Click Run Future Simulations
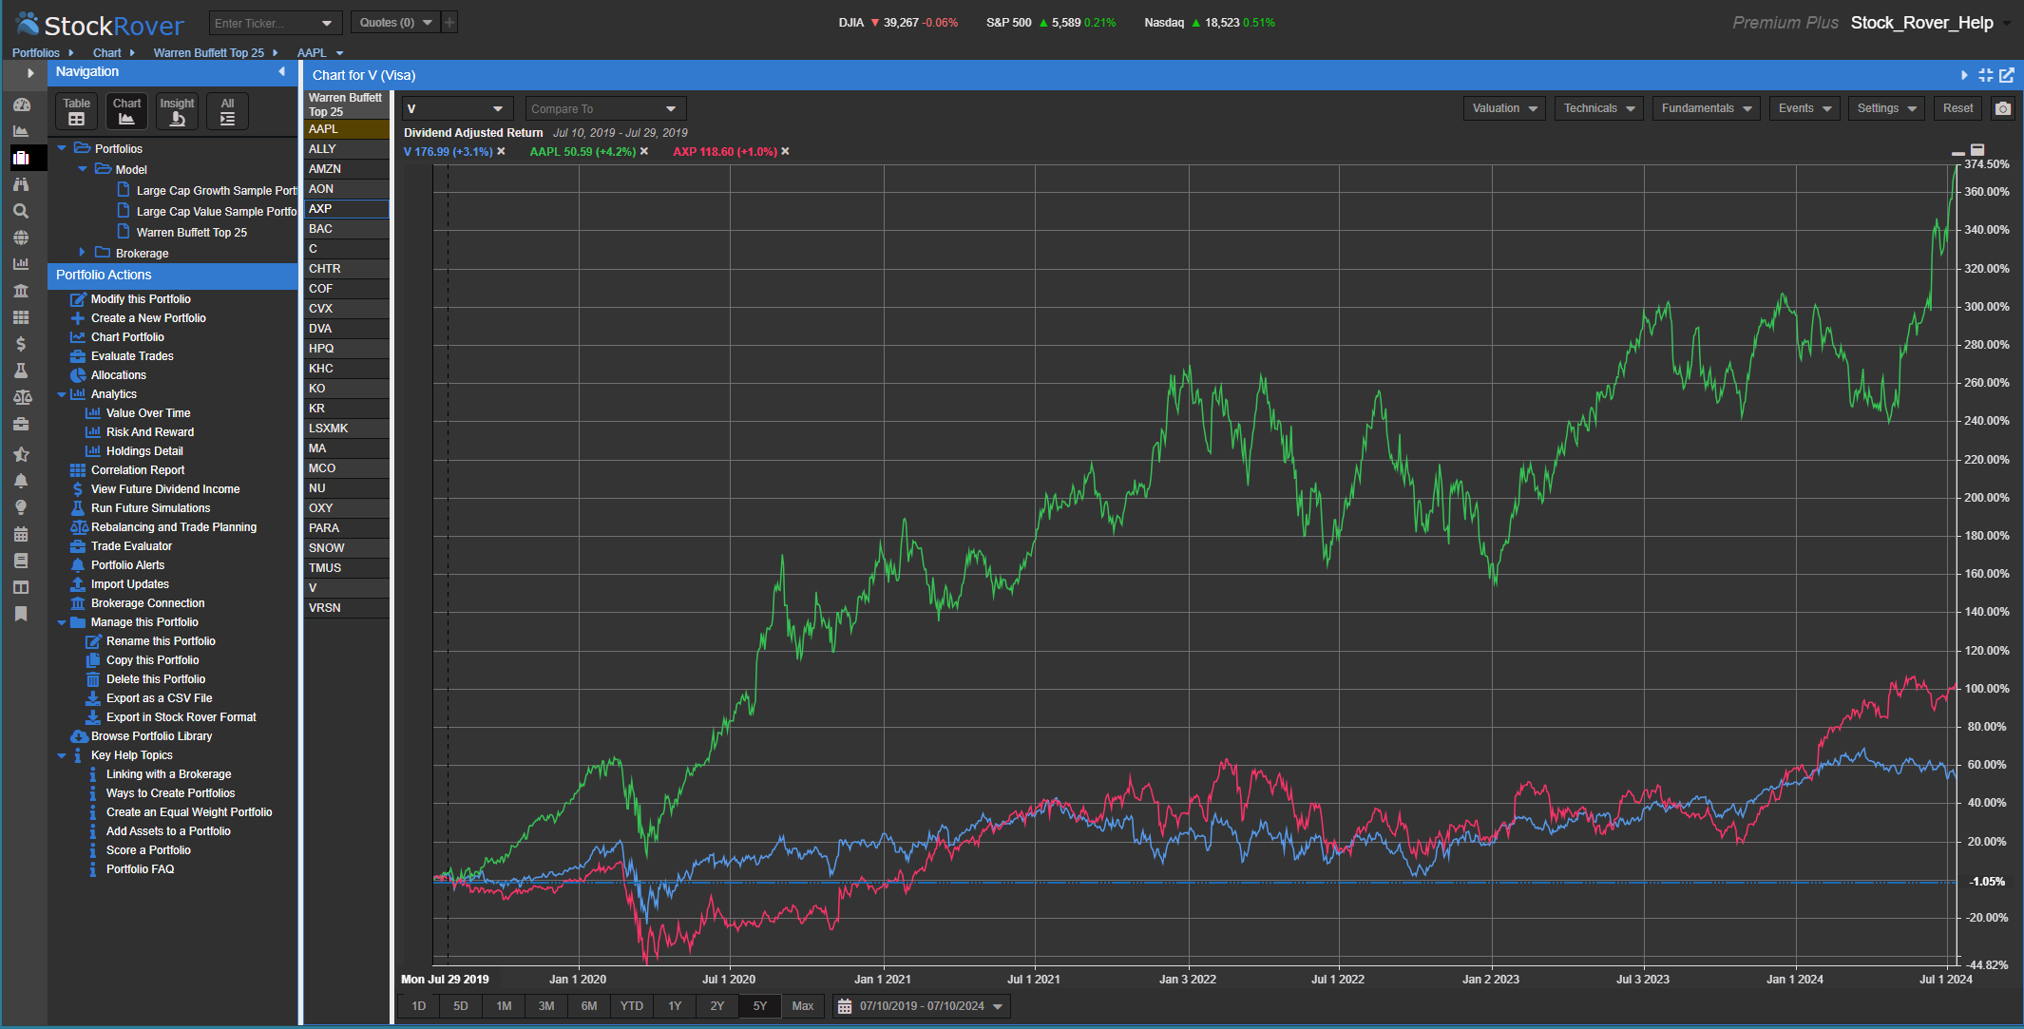Image resolution: width=2024 pixels, height=1029 pixels. pyautogui.click(x=150, y=508)
